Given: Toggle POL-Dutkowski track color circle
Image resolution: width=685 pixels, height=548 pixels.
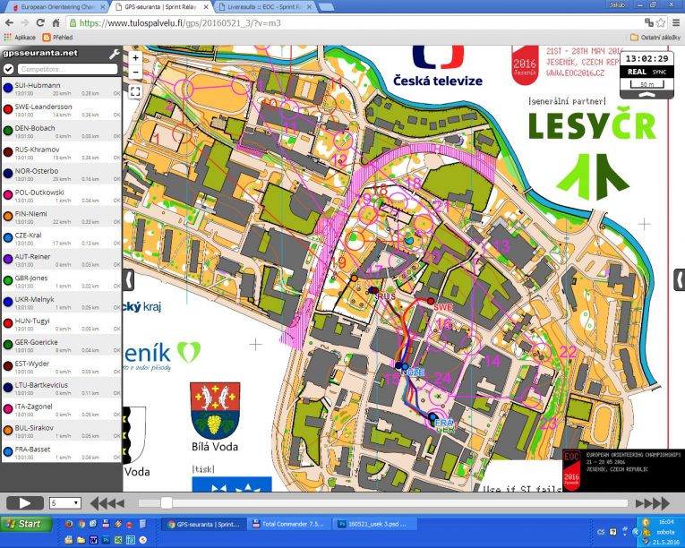Looking at the screenshot, I should (8, 194).
